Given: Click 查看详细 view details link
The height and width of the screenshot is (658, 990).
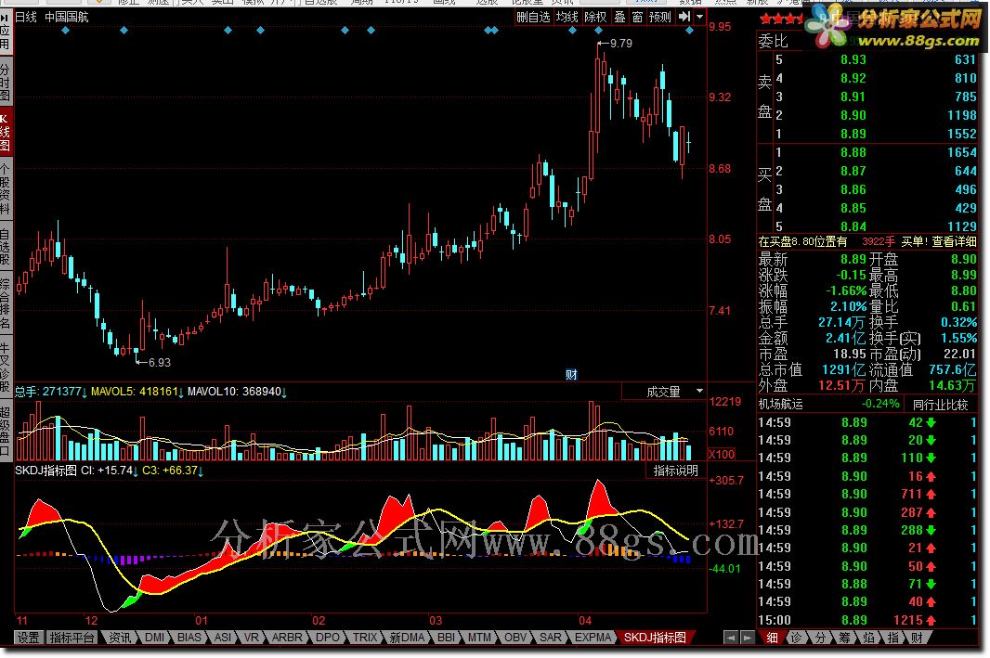Looking at the screenshot, I should (954, 241).
